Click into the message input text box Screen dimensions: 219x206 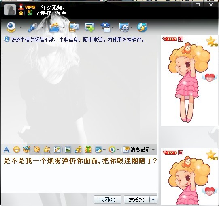(x=79, y=174)
